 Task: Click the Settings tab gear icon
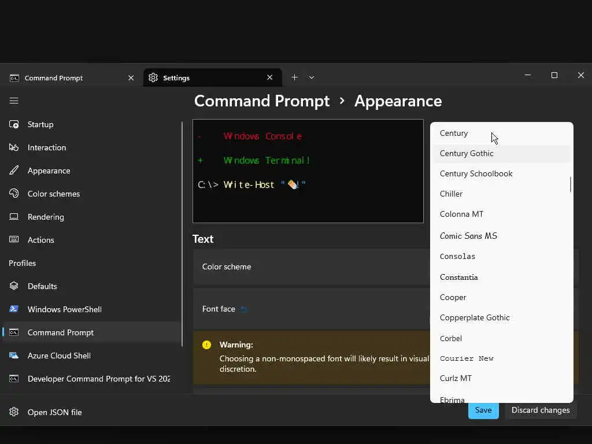tap(153, 77)
